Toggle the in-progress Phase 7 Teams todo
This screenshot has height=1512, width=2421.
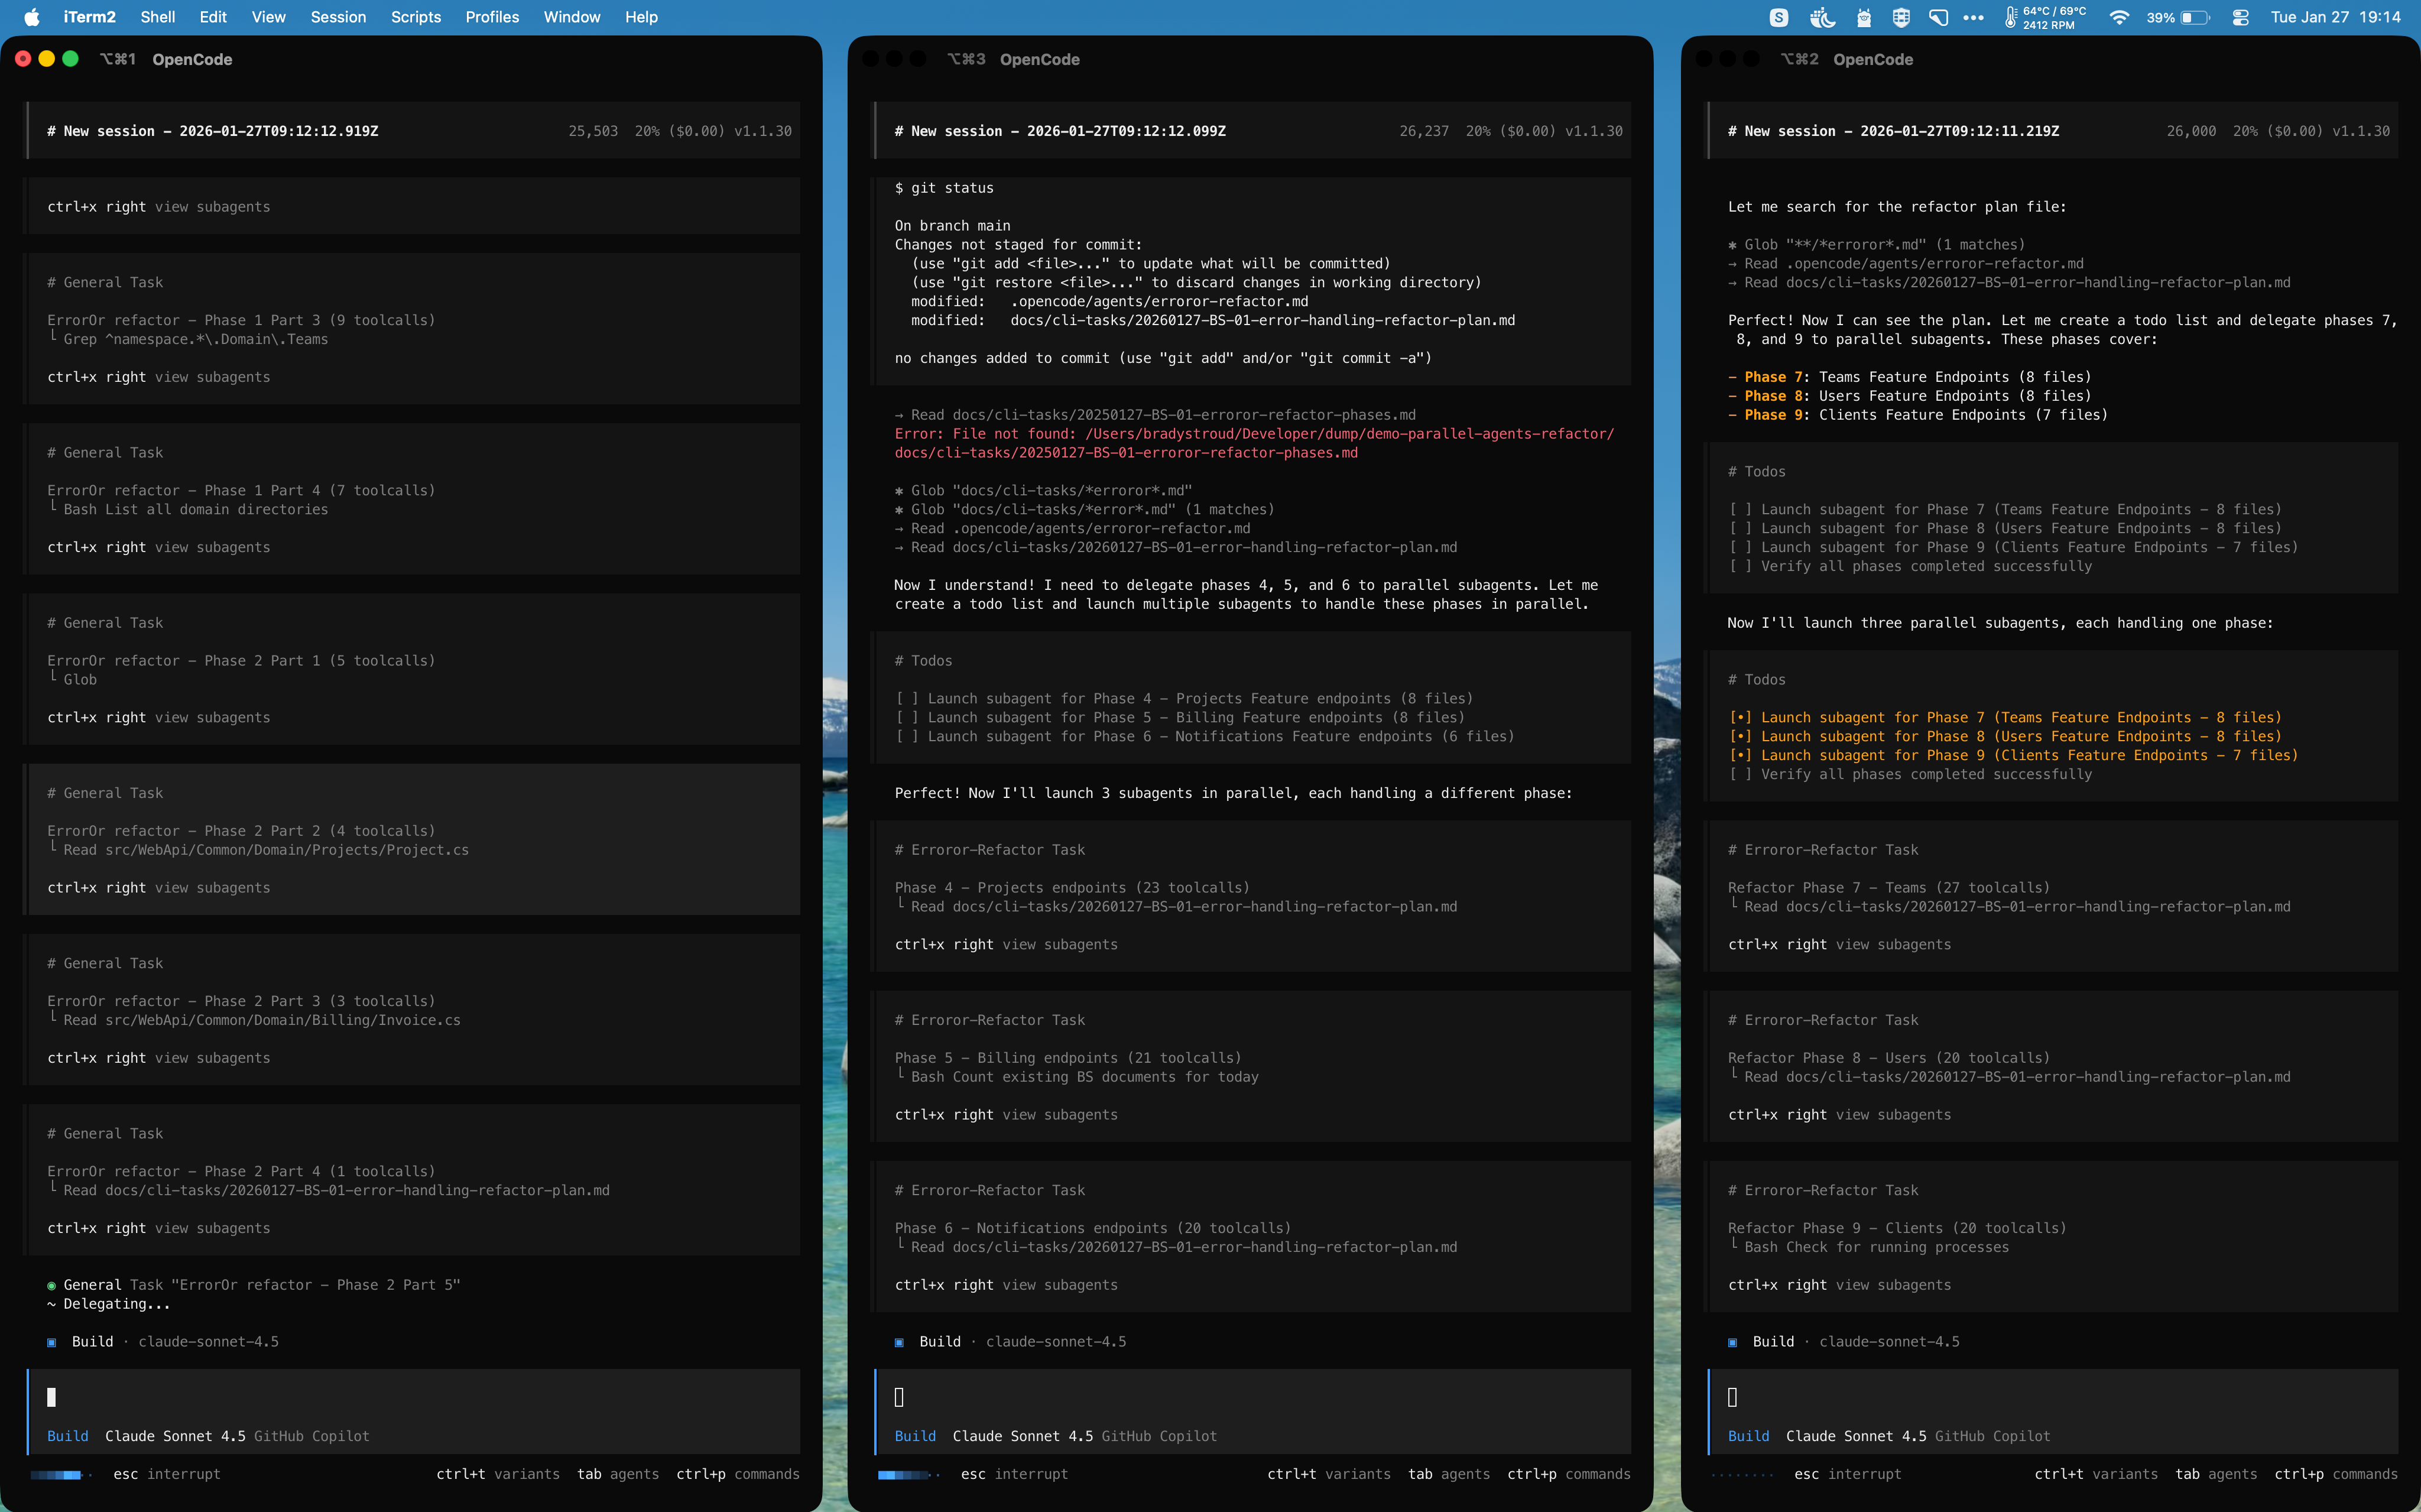[1740, 717]
